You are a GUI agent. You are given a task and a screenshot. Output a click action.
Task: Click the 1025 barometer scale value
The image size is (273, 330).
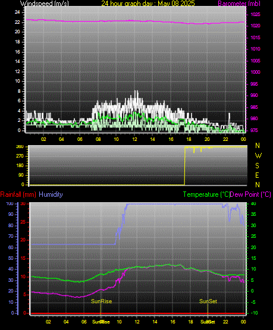(x=255, y=14)
